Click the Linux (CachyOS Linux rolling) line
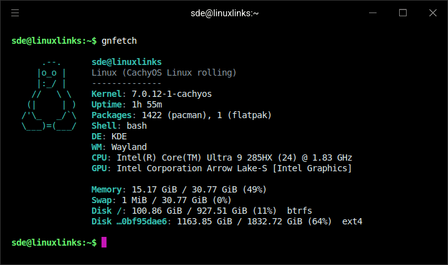 tap(164, 72)
